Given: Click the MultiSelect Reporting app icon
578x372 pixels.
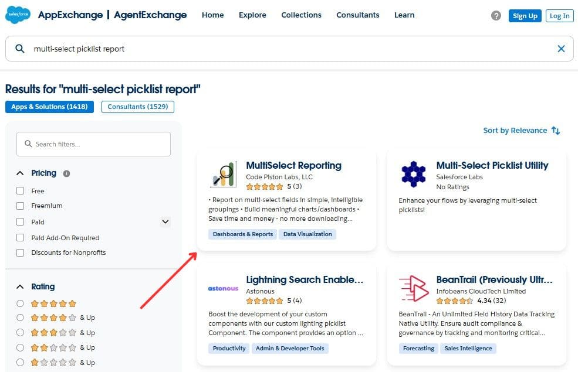Looking at the screenshot, I should 224,174.
